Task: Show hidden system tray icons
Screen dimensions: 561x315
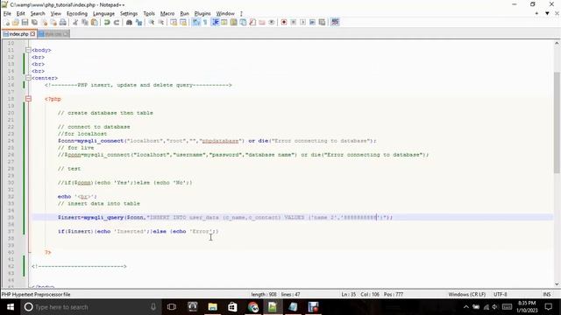Action: tap(465, 307)
